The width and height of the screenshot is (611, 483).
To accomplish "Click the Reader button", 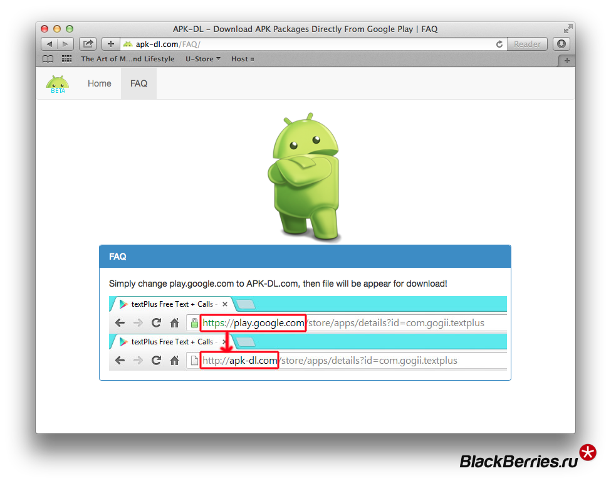I will tap(527, 44).
